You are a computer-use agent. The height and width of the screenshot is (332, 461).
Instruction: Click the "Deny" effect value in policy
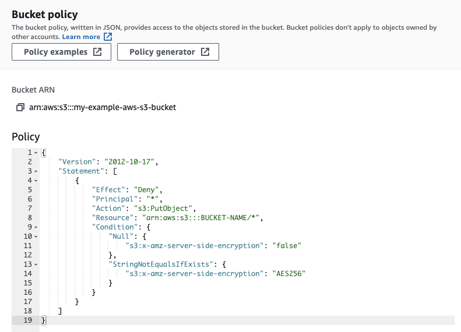(147, 190)
